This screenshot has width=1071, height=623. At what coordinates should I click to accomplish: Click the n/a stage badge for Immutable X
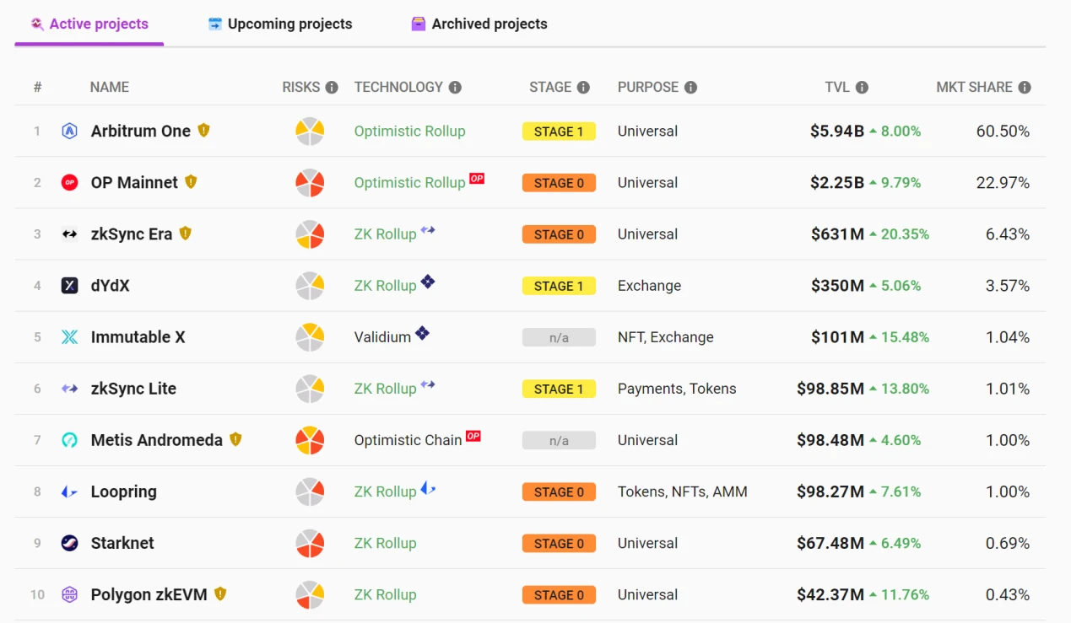(x=559, y=337)
